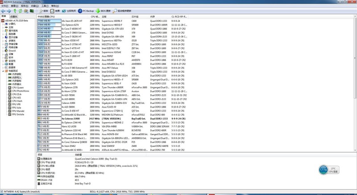Select the 内存读取 memory read benchmark
Viewport: 357px width, 195px height.
[15, 74]
